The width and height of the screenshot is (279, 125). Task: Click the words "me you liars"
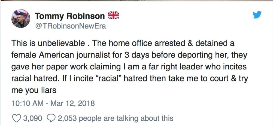[x=34, y=90]
